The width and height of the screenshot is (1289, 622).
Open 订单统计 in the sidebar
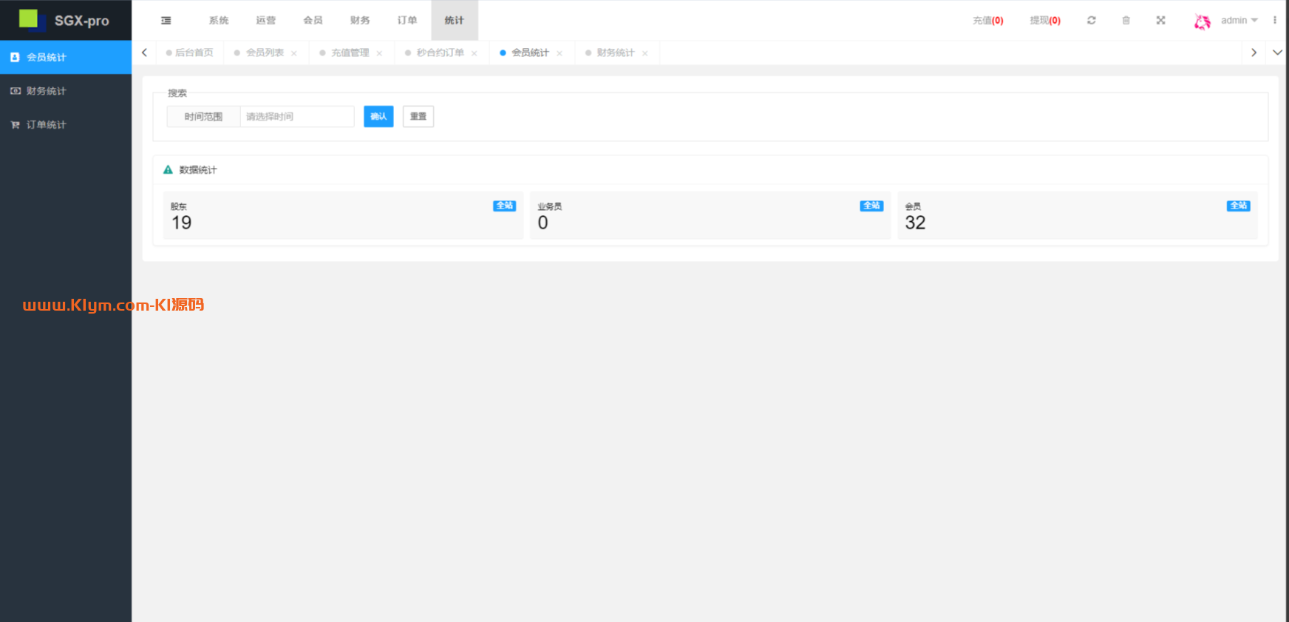pos(66,125)
